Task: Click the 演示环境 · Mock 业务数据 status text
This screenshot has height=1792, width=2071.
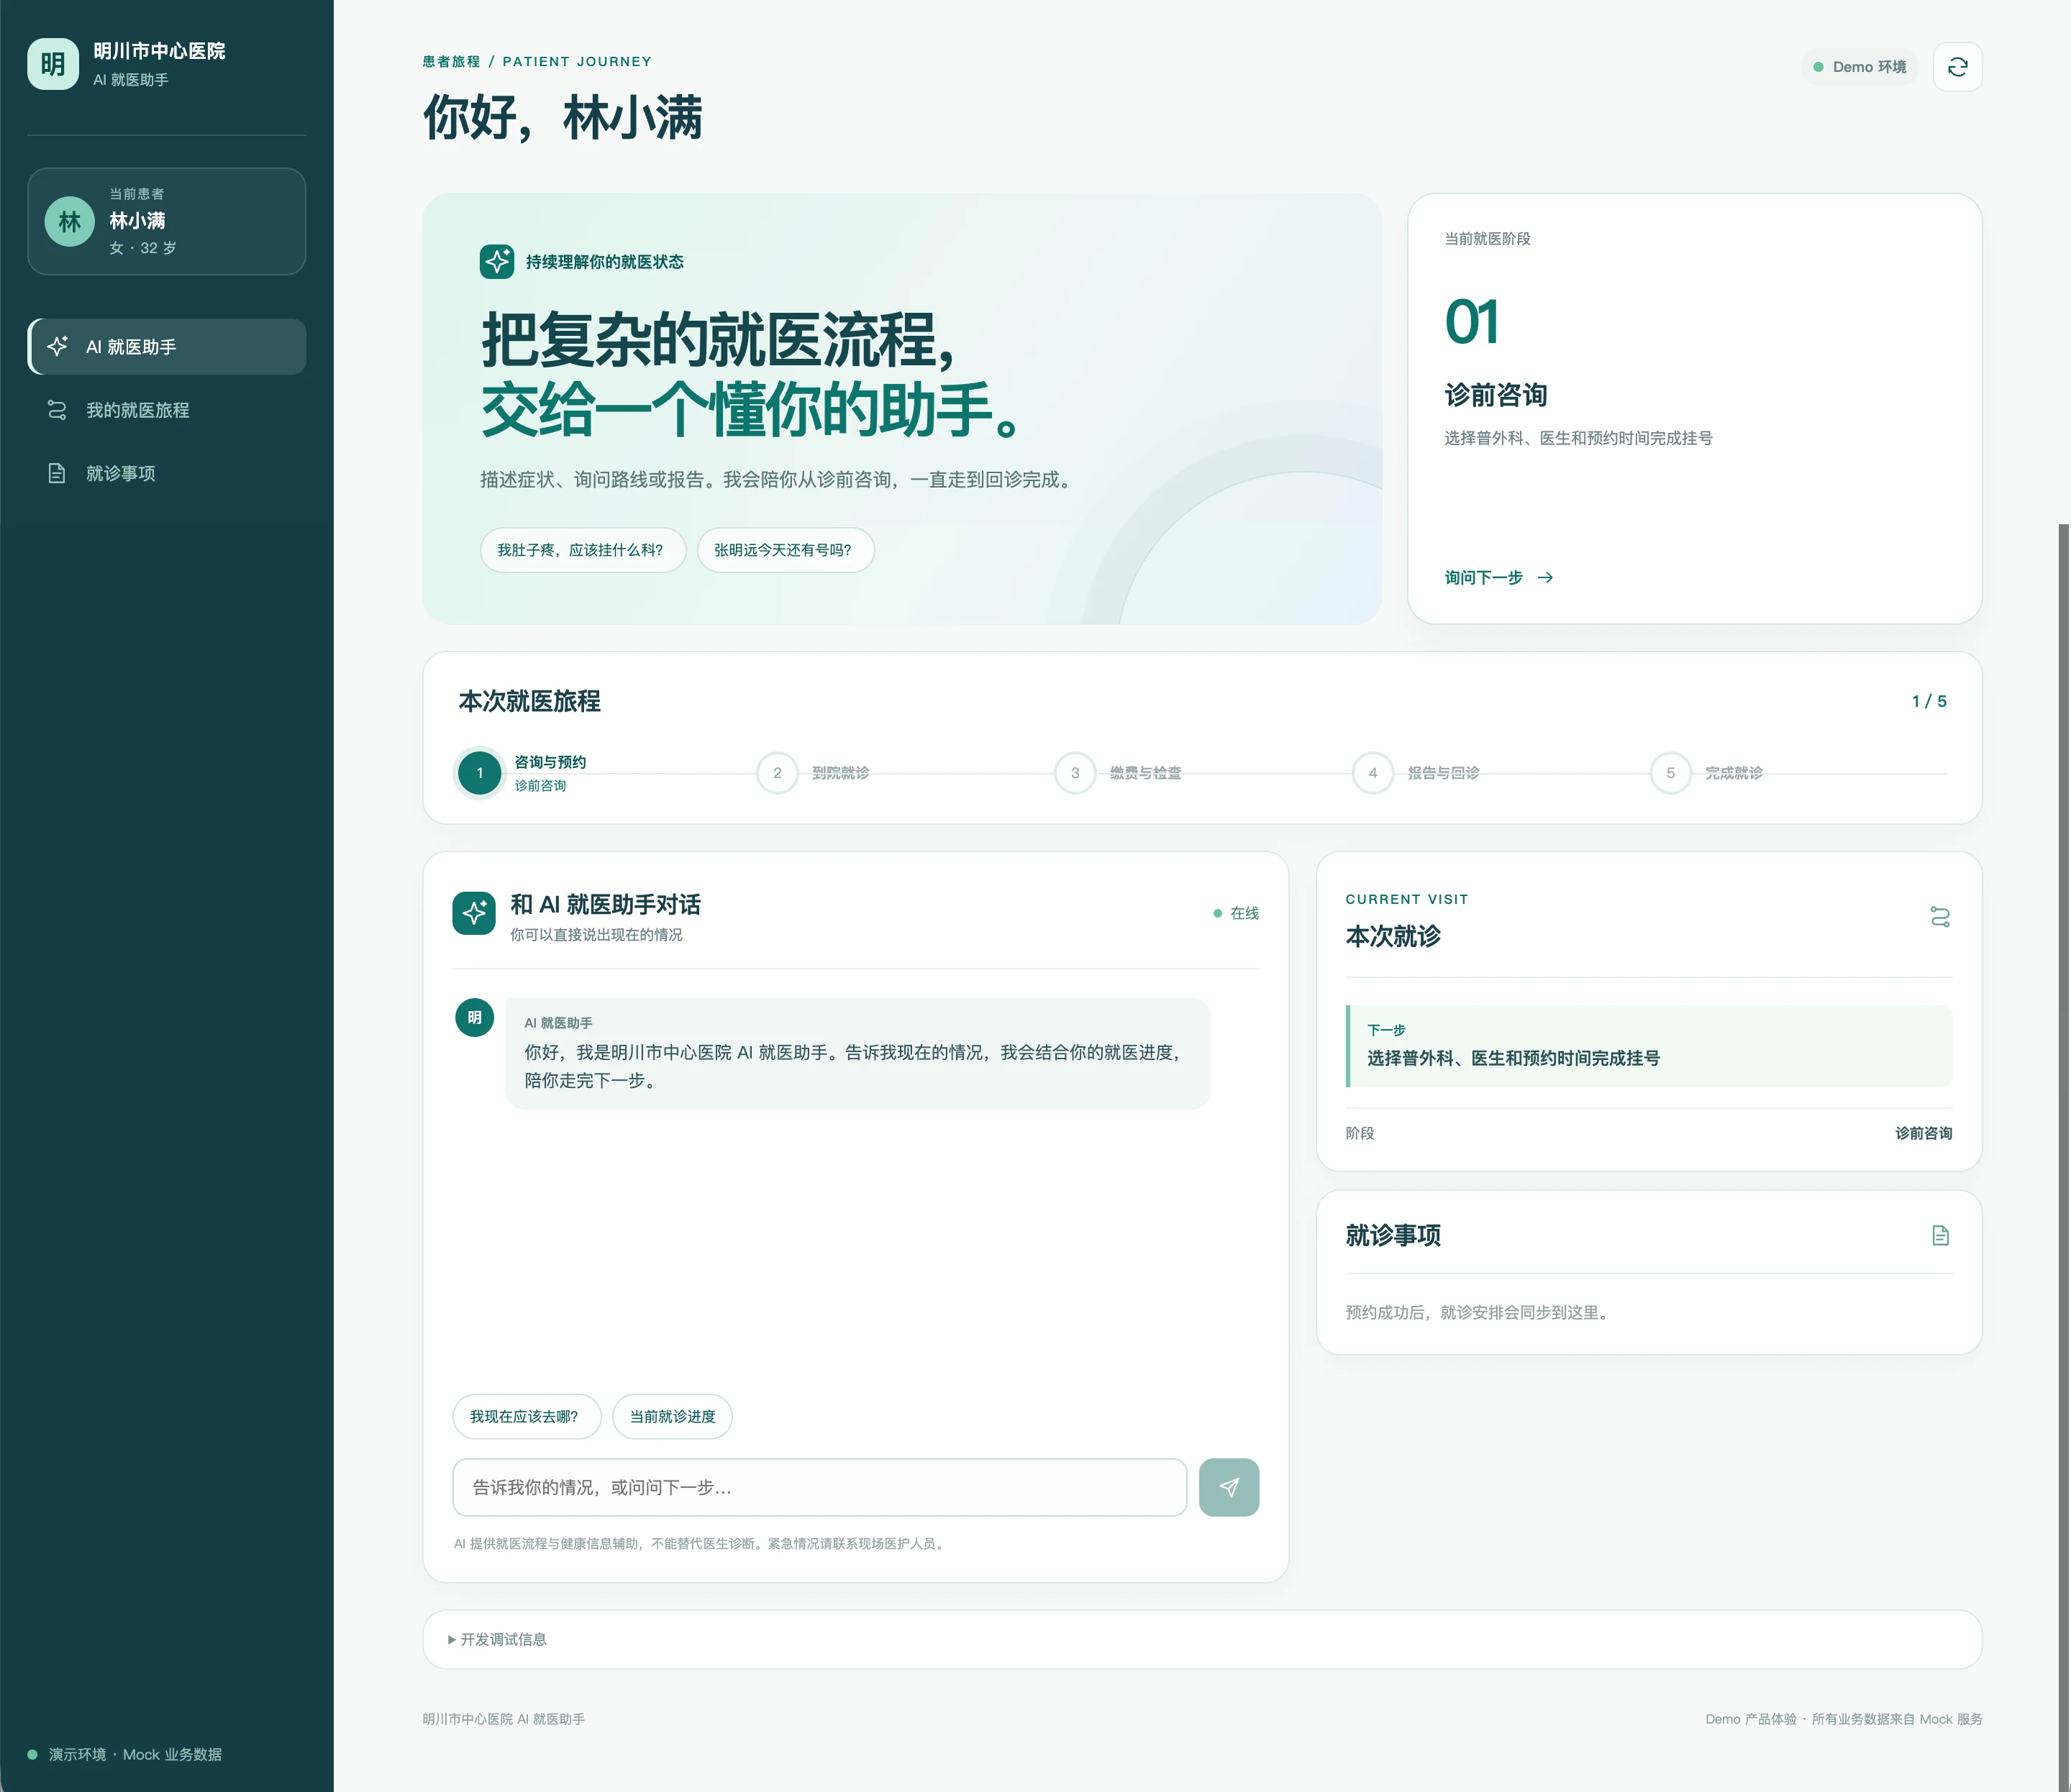Action: (135, 1755)
